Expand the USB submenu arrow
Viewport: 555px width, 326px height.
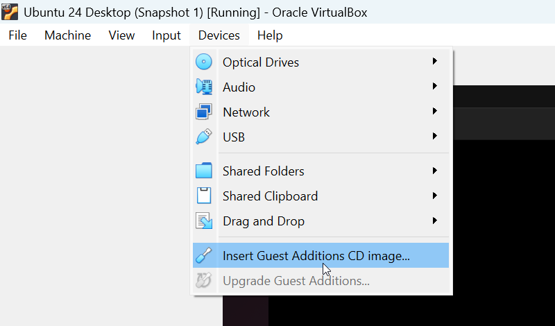(435, 136)
